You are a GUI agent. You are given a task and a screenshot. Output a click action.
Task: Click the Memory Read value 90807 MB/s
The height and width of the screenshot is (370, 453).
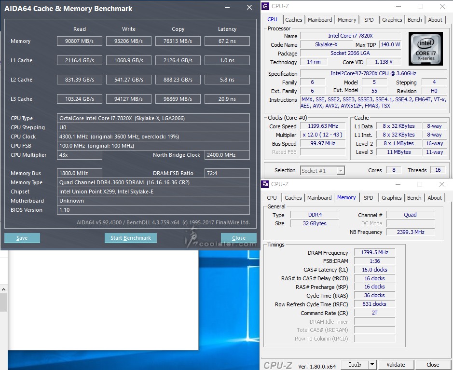(x=80, y=41)
